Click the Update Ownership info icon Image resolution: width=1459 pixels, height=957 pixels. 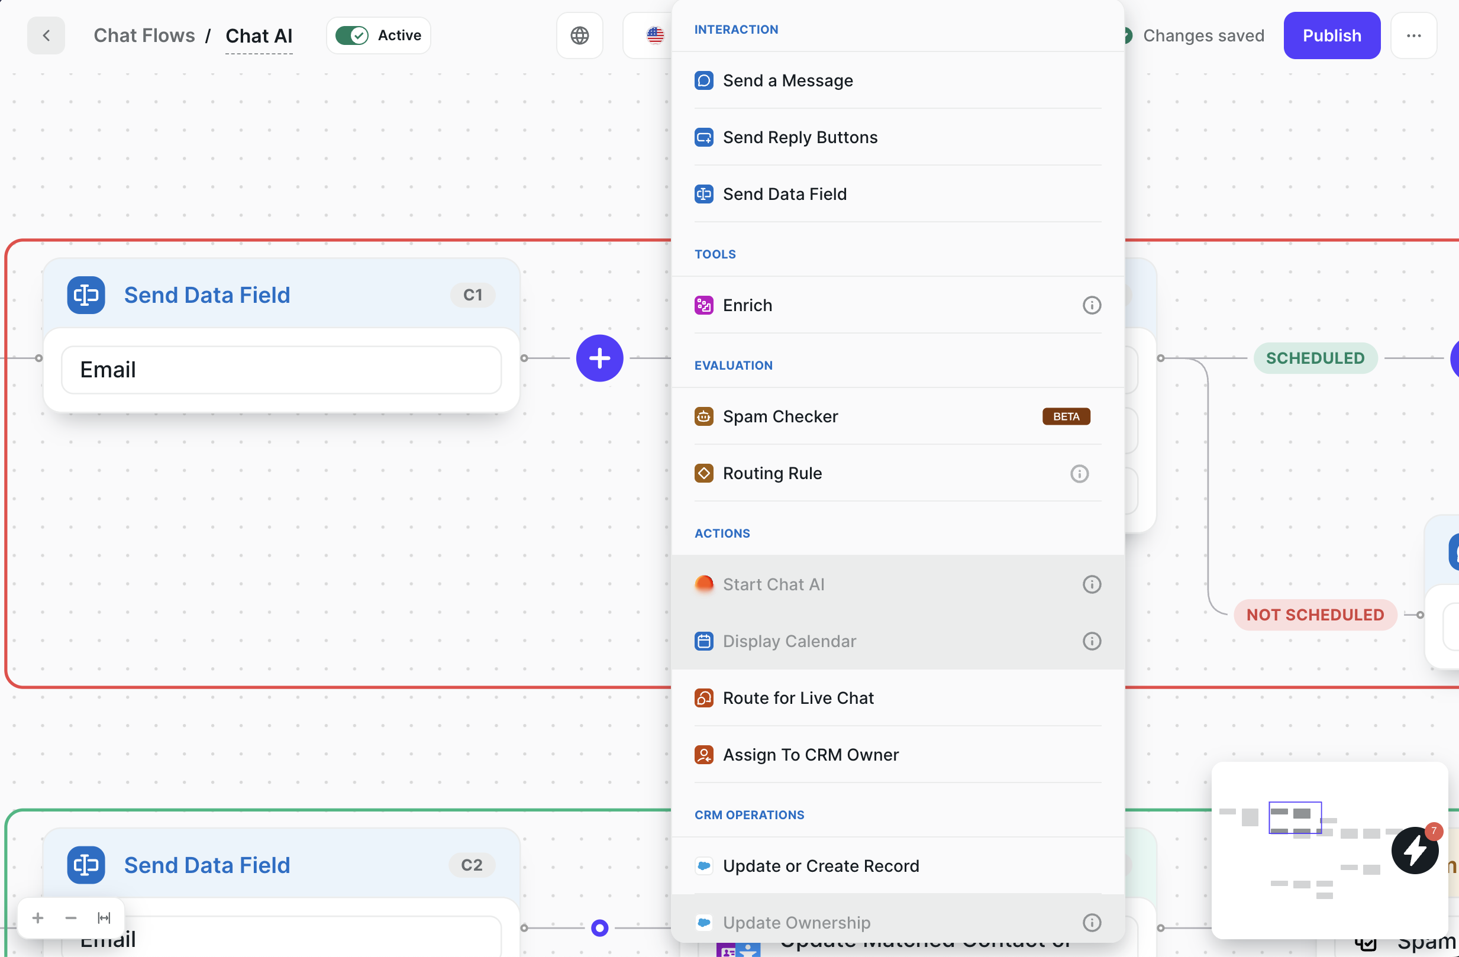(x=1091, y=923)
